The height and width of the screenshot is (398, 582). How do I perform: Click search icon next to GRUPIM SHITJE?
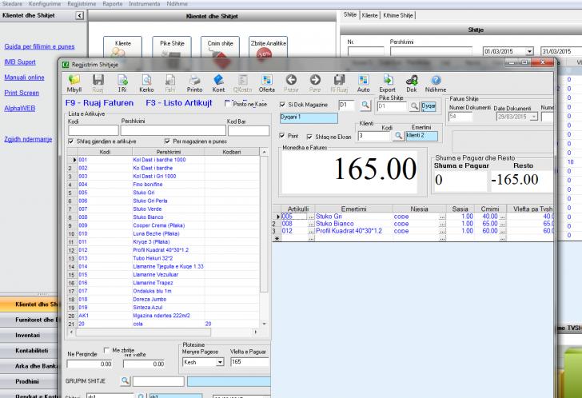126,380
